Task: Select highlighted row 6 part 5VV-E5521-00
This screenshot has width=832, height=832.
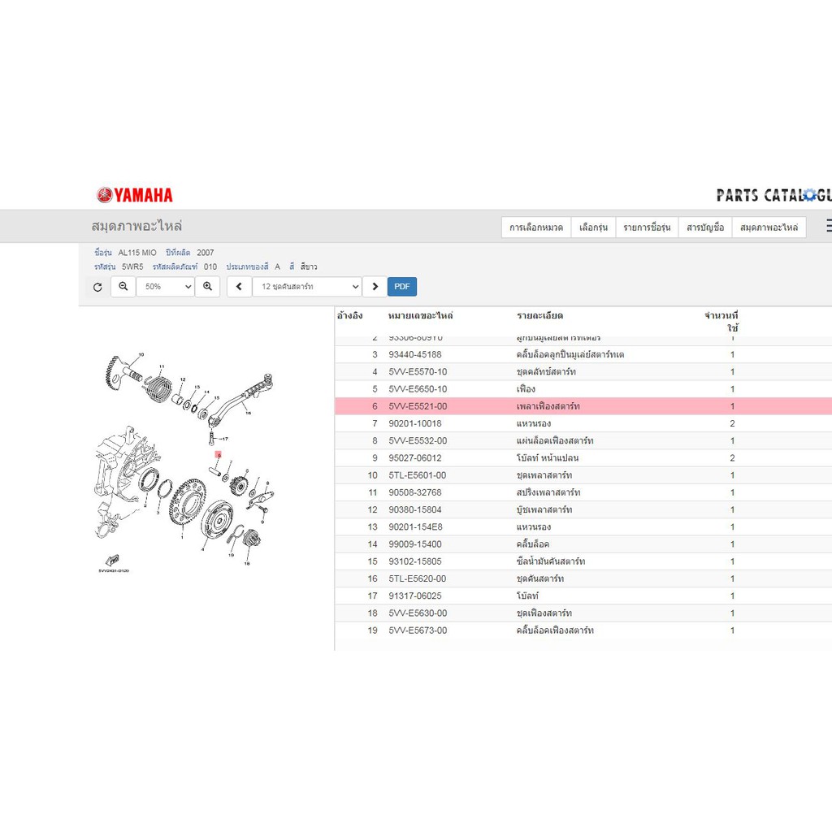Action: tap(583, 406)
